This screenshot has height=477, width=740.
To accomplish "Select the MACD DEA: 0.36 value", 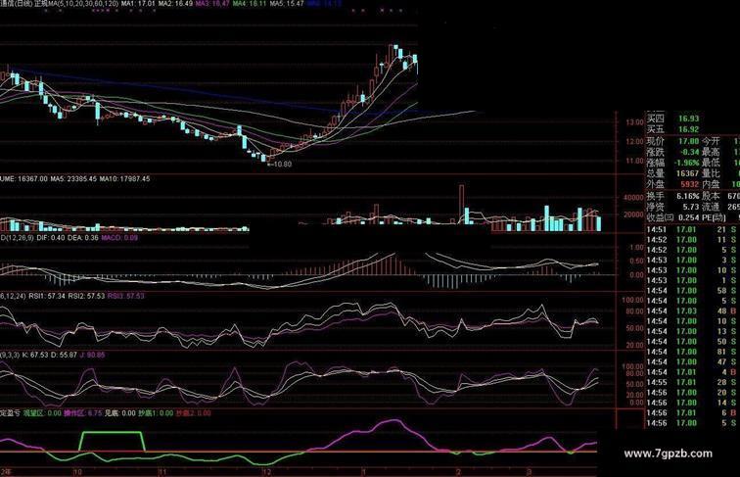I will pyautogui.click(x=83, y=238).
